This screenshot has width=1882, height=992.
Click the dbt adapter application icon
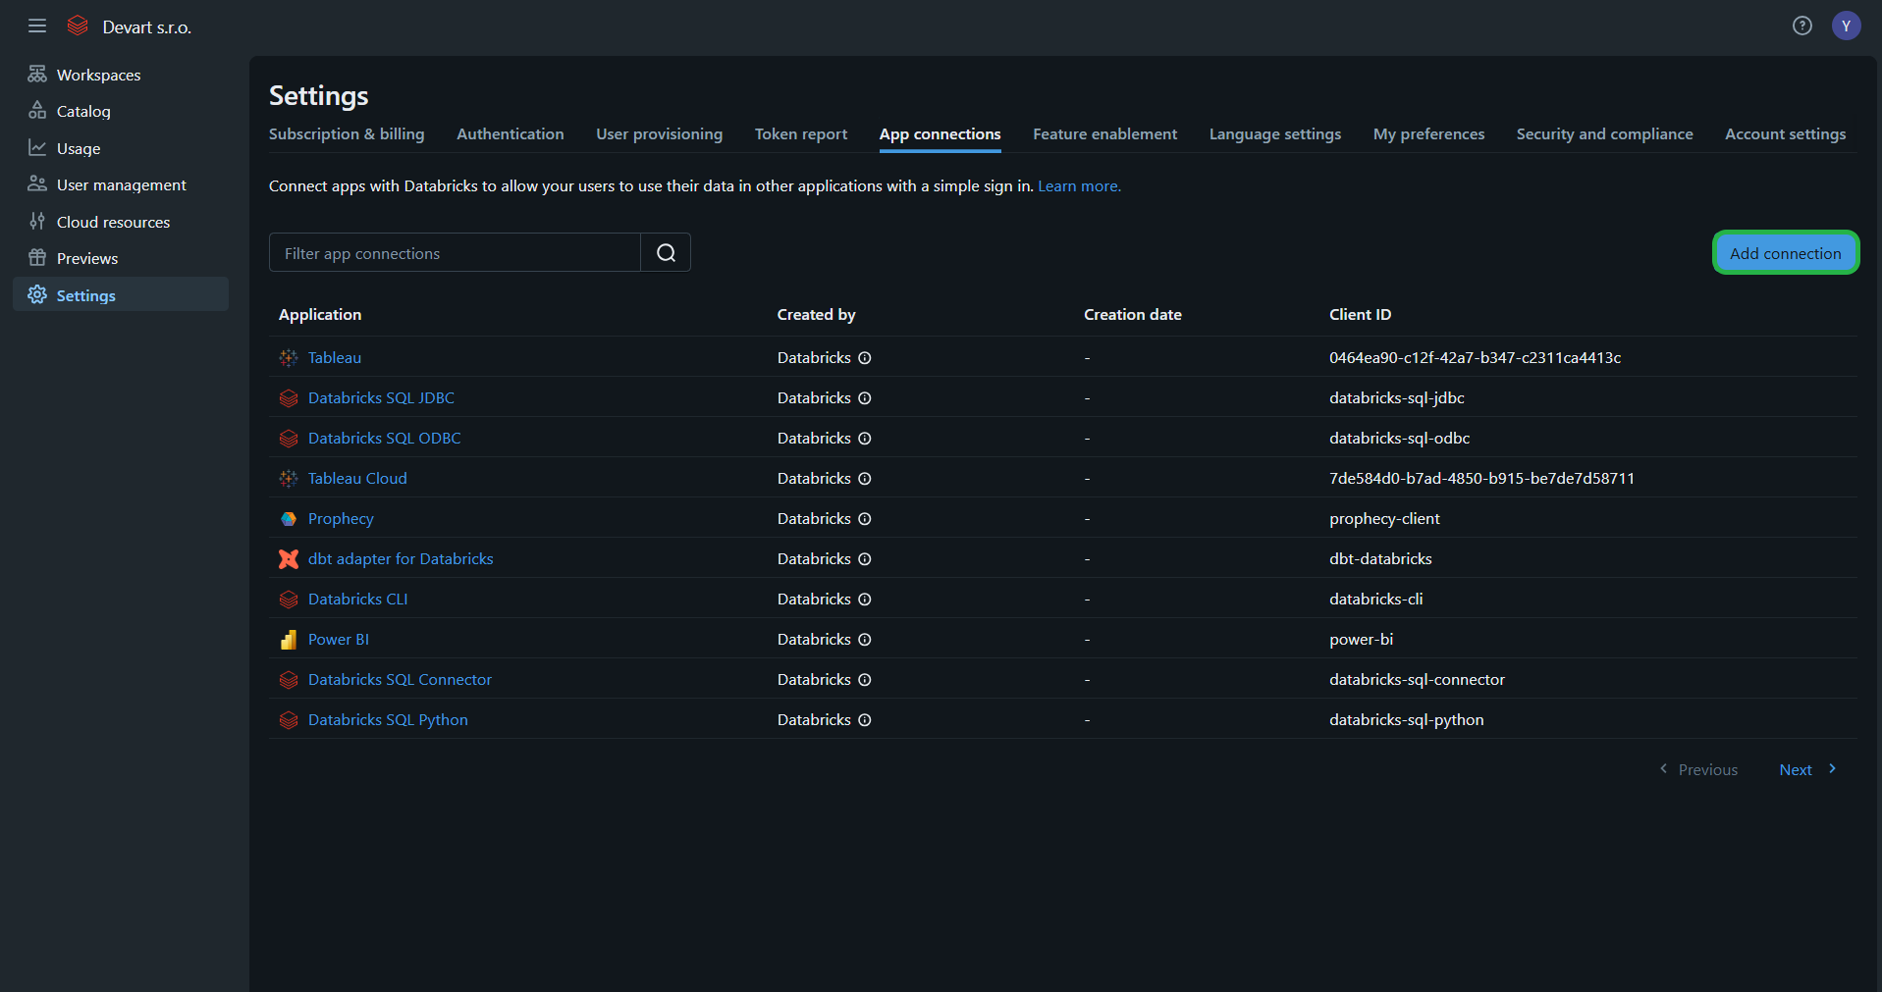289,559
